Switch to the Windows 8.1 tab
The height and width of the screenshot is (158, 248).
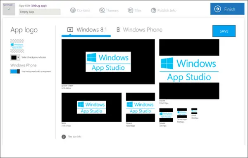(x=86, y=30)
